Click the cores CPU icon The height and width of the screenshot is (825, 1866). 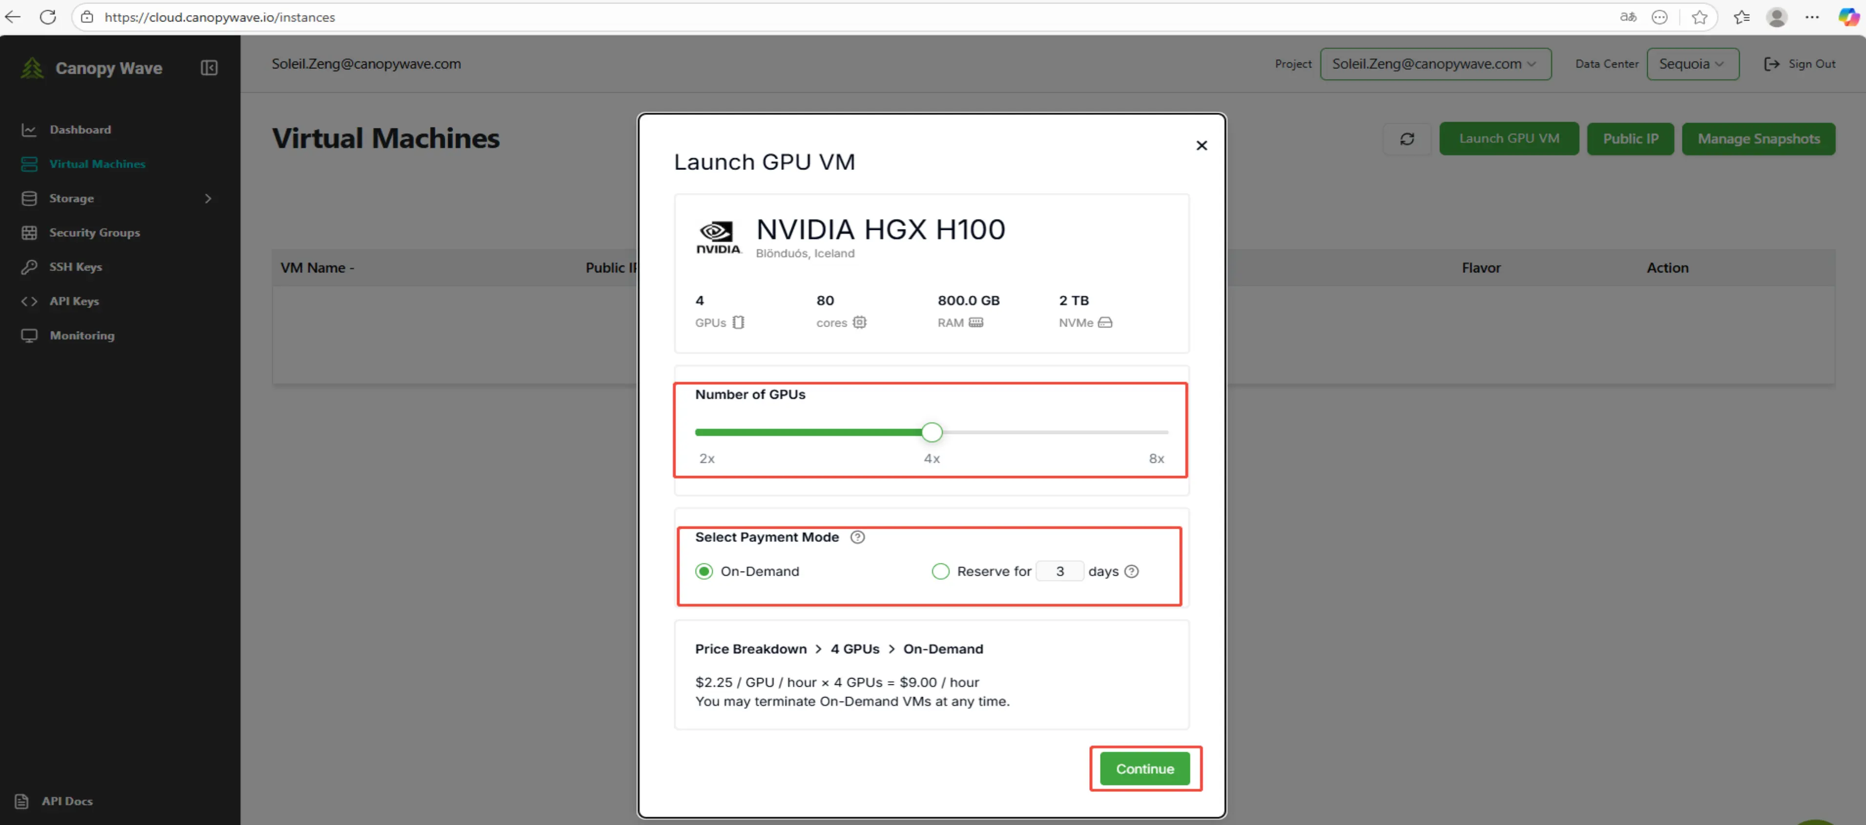[x=859, y=322]
